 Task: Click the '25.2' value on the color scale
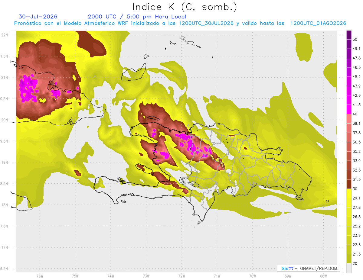pyautogui.click(x=356, y=226)
